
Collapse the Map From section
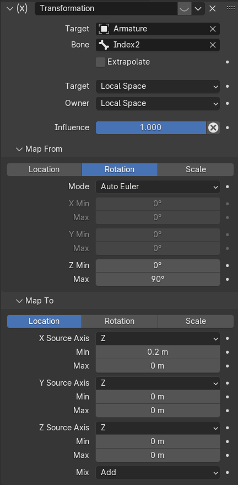coord(19,149)
